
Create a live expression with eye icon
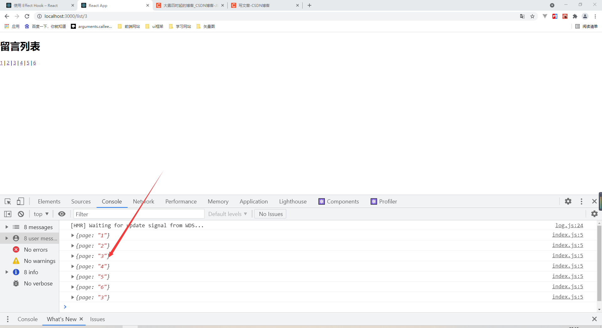point(62,214)
